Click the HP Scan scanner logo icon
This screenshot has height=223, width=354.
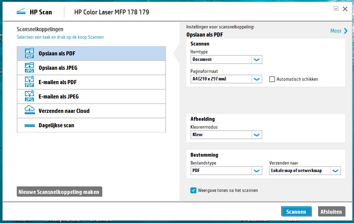point(21,12)
